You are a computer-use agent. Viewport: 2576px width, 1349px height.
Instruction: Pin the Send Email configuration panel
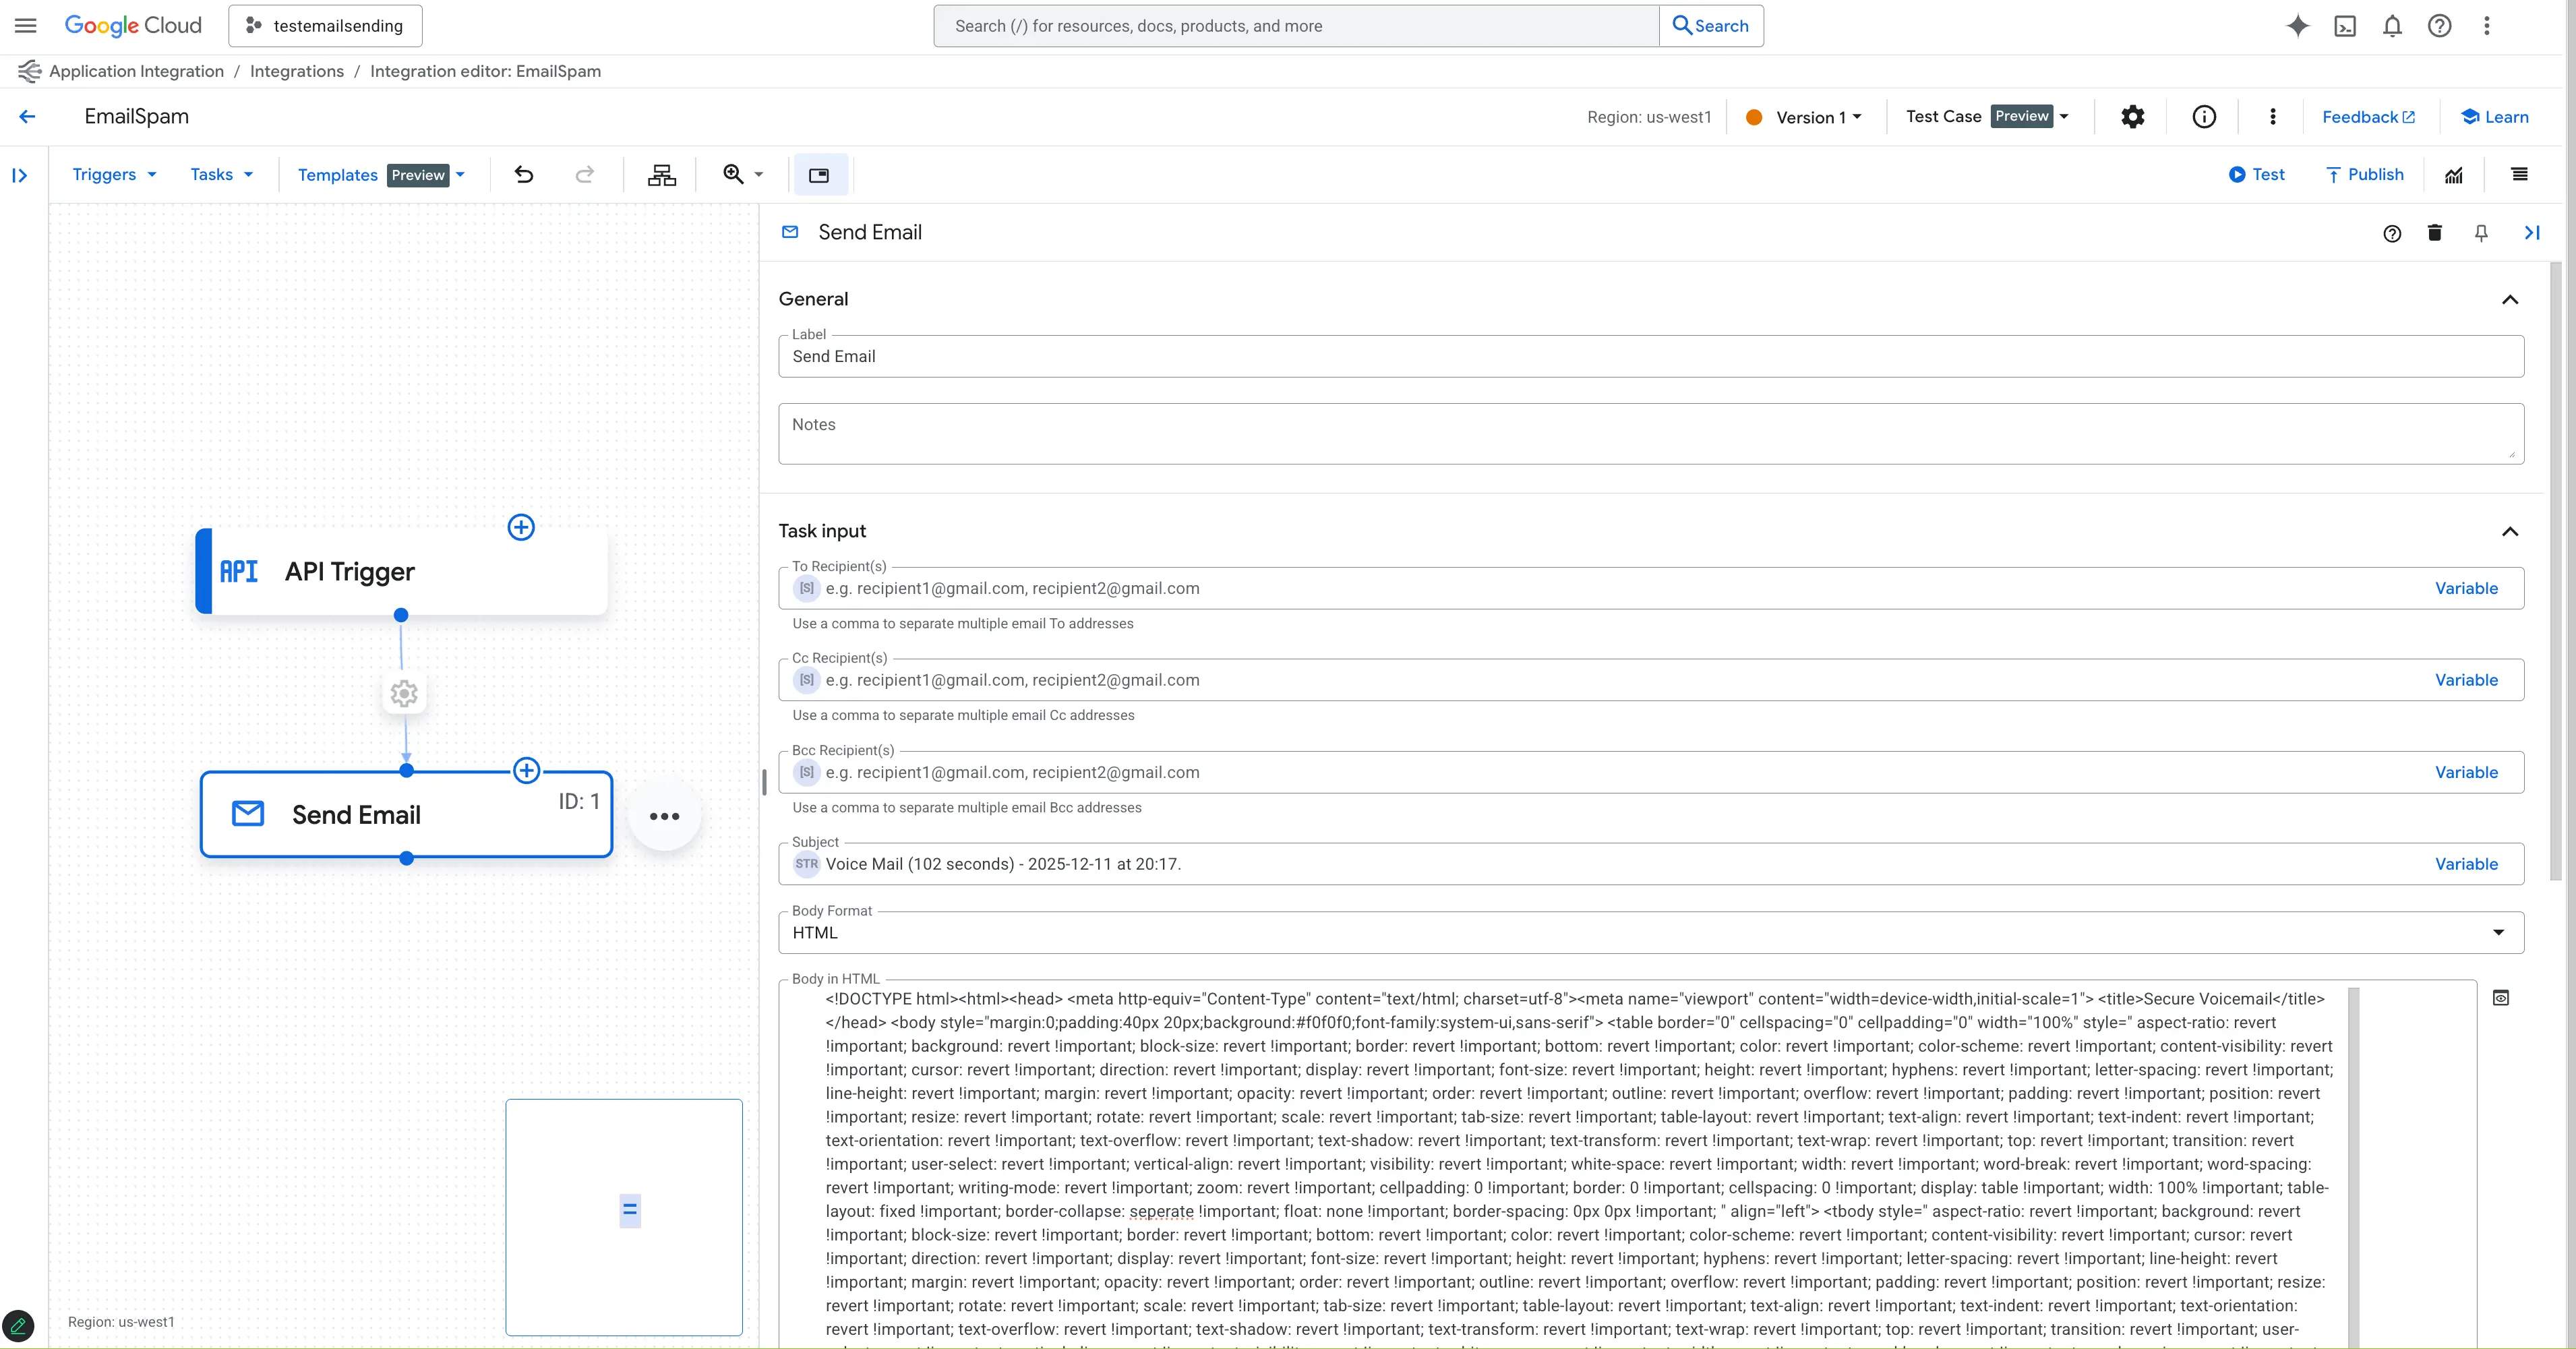point(2481,233)
